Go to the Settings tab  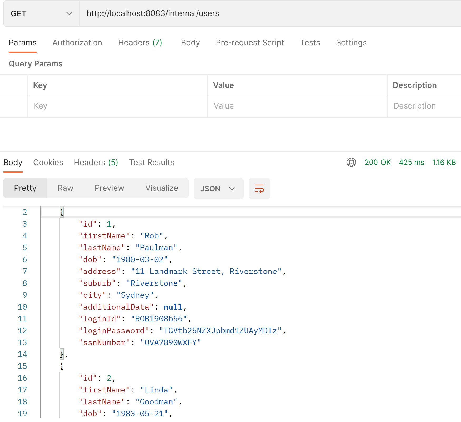351,43
